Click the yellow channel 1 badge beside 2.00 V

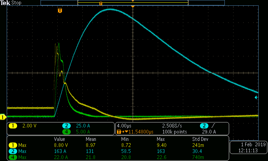[x=13, y=126]
